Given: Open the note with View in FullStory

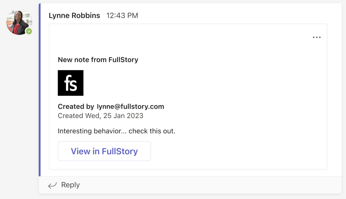Looking at the screenshot, I should [104, 151].
